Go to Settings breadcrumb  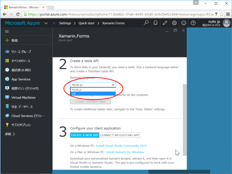coord(65,23)
